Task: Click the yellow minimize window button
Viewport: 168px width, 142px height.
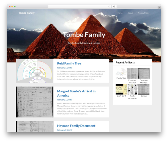Action: click(x=12, y=7)
